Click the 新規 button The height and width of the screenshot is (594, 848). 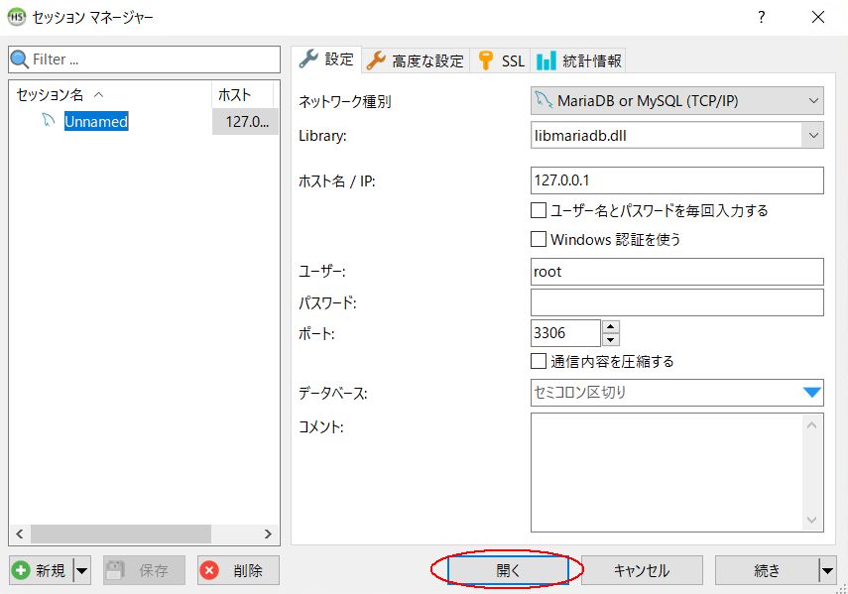click(42, 570)
